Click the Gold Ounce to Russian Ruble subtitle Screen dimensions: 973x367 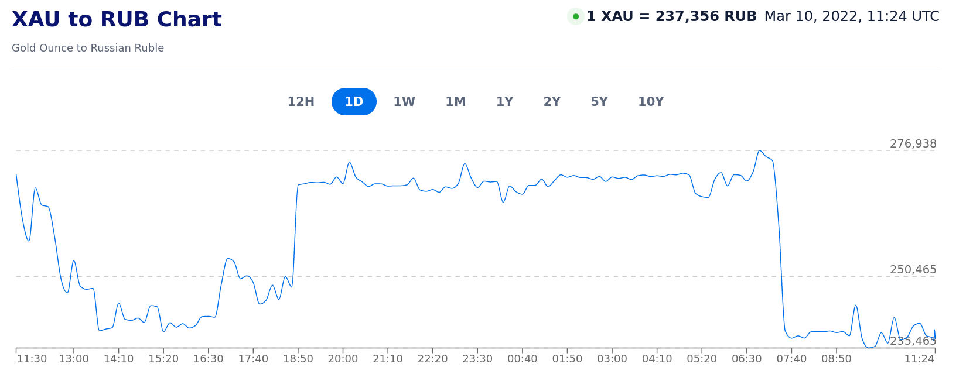tap(88, 48)
